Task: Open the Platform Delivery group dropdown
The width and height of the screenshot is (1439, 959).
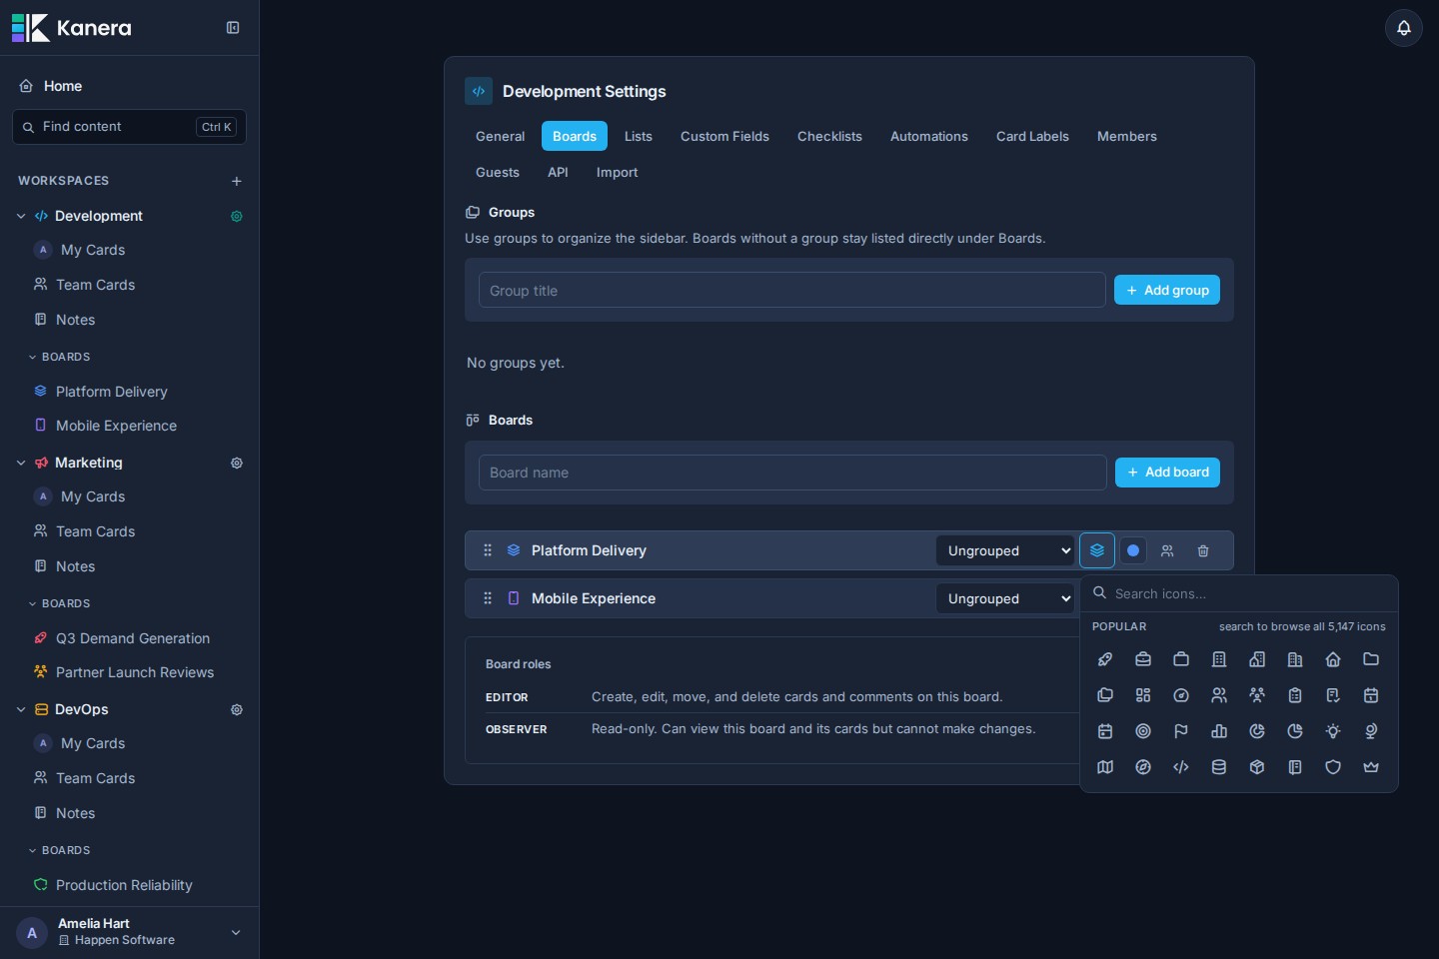Action: point(1005,550)
